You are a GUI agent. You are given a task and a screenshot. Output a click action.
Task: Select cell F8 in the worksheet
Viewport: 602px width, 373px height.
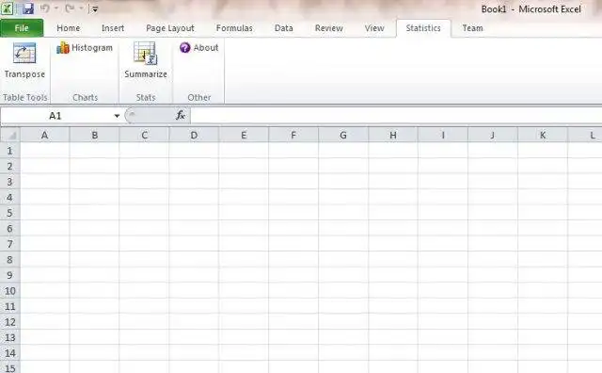(x=293, y=260)
